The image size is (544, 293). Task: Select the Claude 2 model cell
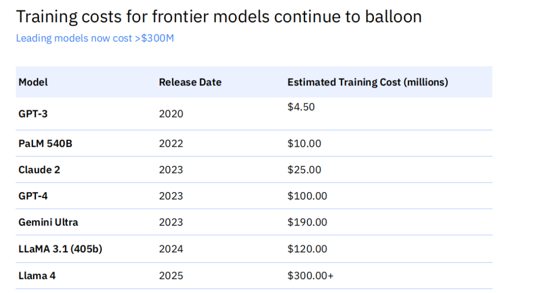(x=39, y=170)
